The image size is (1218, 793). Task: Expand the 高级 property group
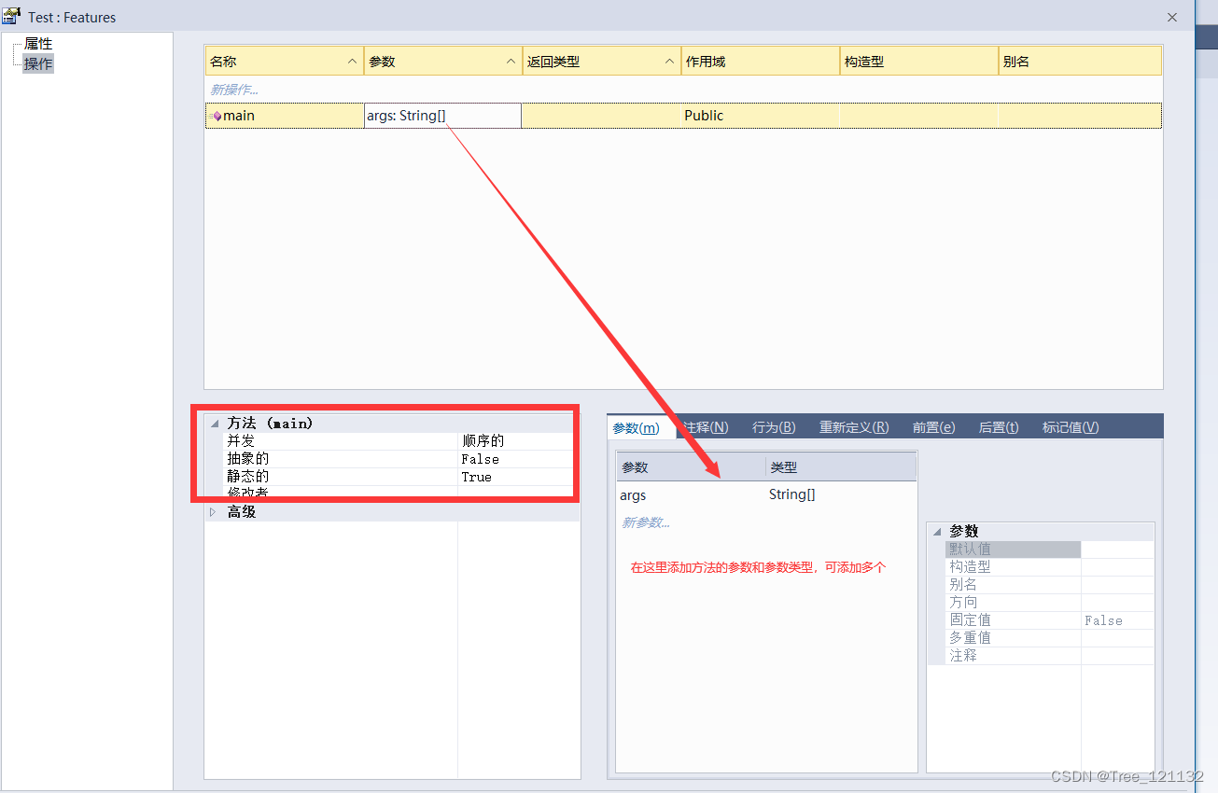[x=213, y=512]
